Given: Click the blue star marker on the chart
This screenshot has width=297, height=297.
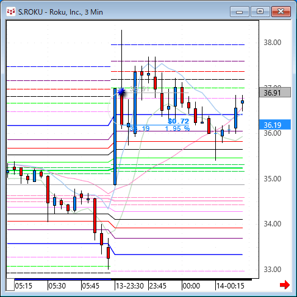Looking at the screenshot, I should tap(121, 92).
